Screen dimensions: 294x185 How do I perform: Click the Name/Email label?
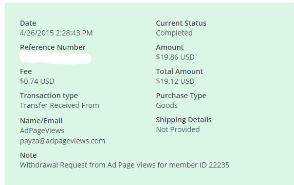[x=41, y=121]
